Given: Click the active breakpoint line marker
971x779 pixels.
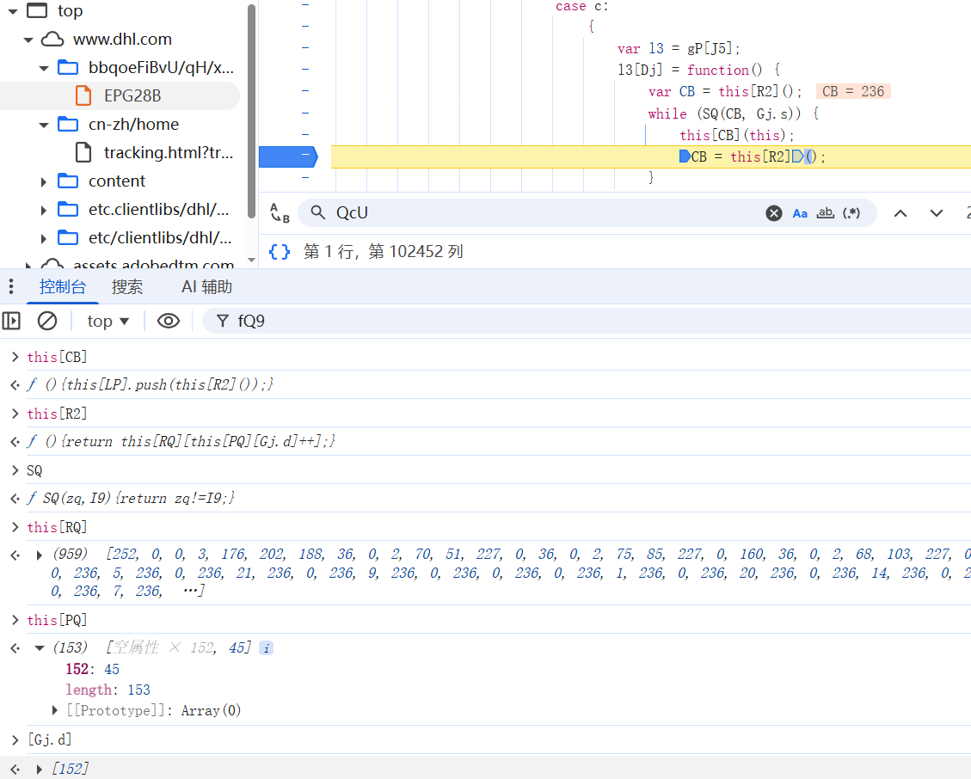Looking at the screenshot, I should pos(289,156).
